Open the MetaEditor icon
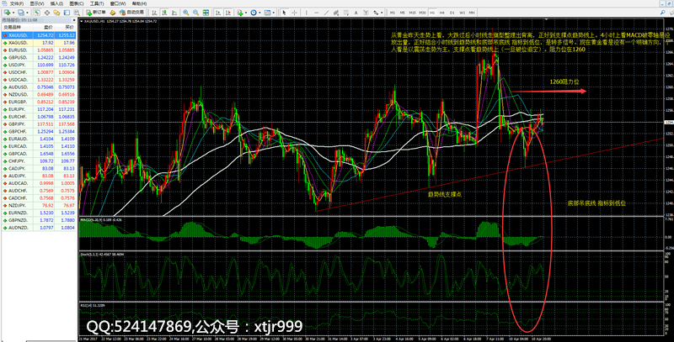 click(113, 13)
